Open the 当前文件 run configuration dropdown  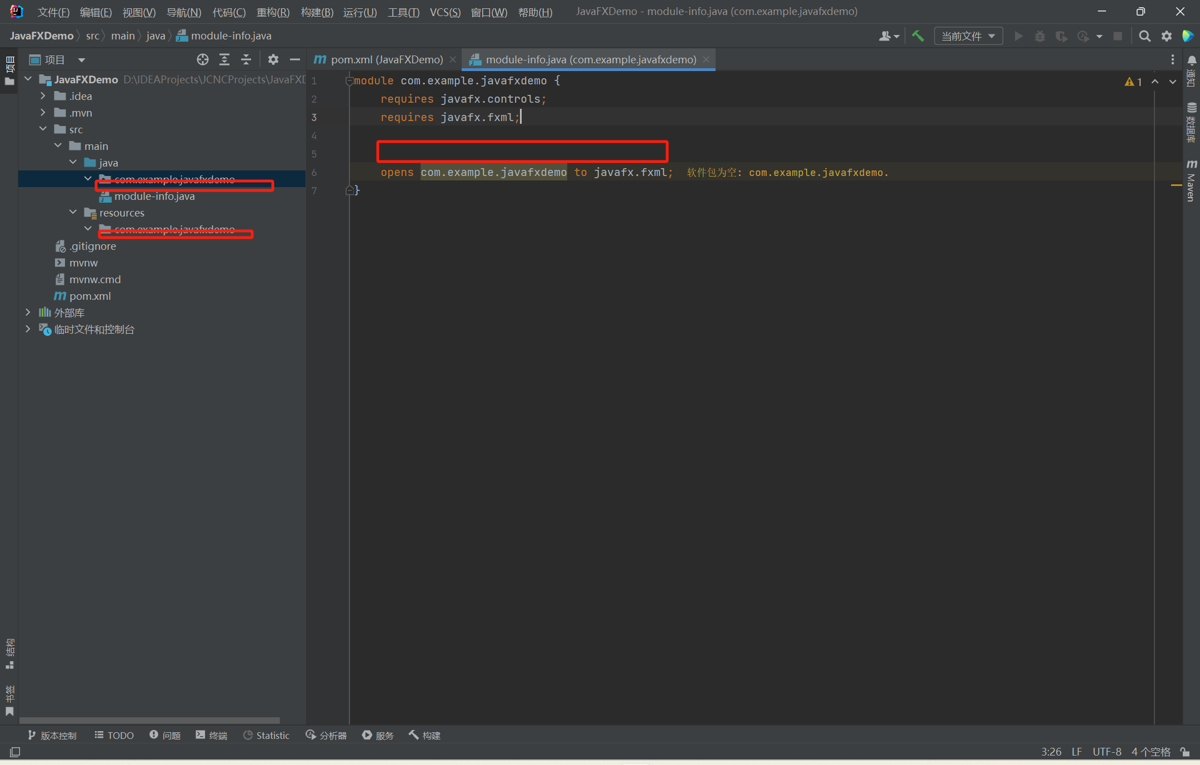click(968, 36)
